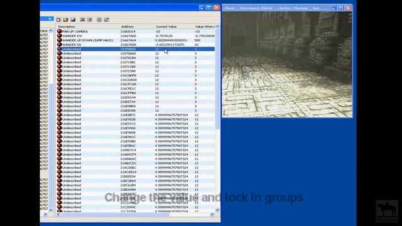
Task: Click address 21BEA984 in the table
Action: (128, 190)
